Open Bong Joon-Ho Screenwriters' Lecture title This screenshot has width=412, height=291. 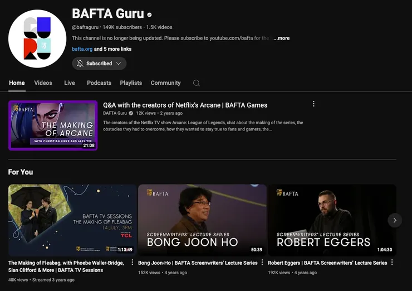[x=198, y=263]
